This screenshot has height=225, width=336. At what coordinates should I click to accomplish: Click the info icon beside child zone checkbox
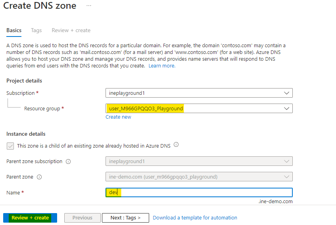coord(176,145)
